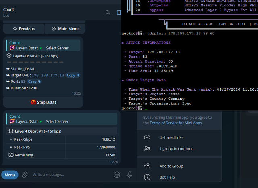Click the shared links chain icon
Viewport: 258px width, 188px height.
(x=147, y=137)
